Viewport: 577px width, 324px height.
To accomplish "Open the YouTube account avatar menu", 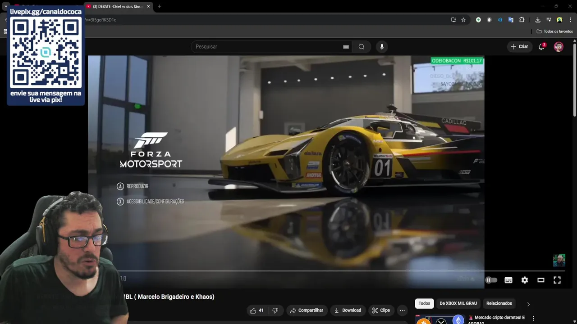I will click(559, 47).
